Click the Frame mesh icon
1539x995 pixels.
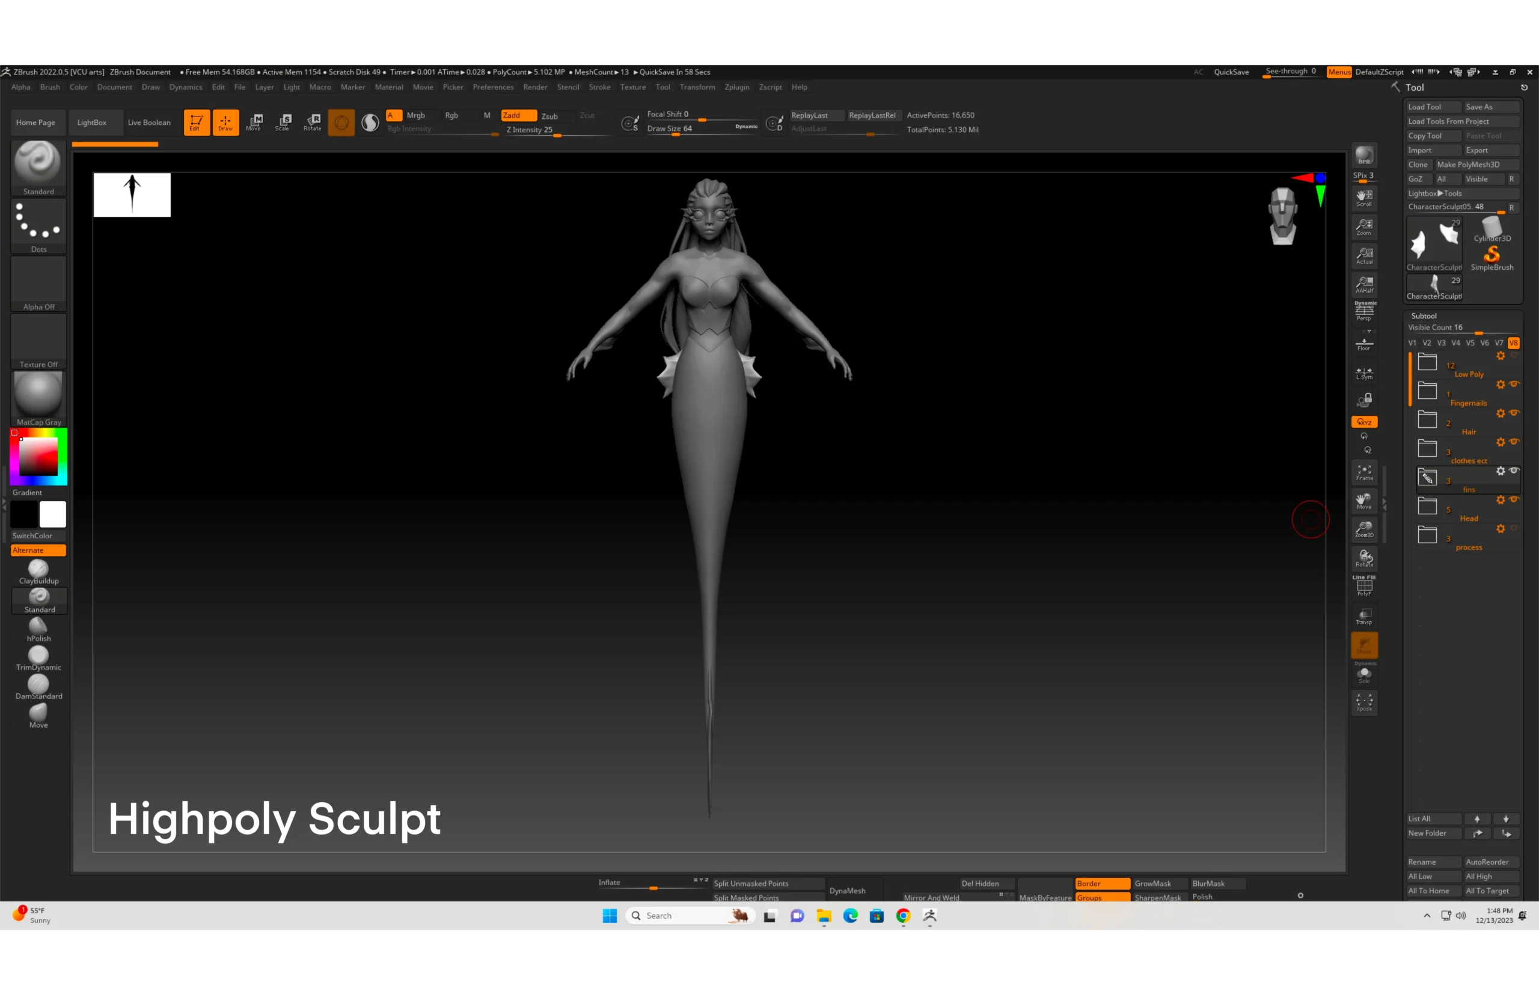(1364, 472)
